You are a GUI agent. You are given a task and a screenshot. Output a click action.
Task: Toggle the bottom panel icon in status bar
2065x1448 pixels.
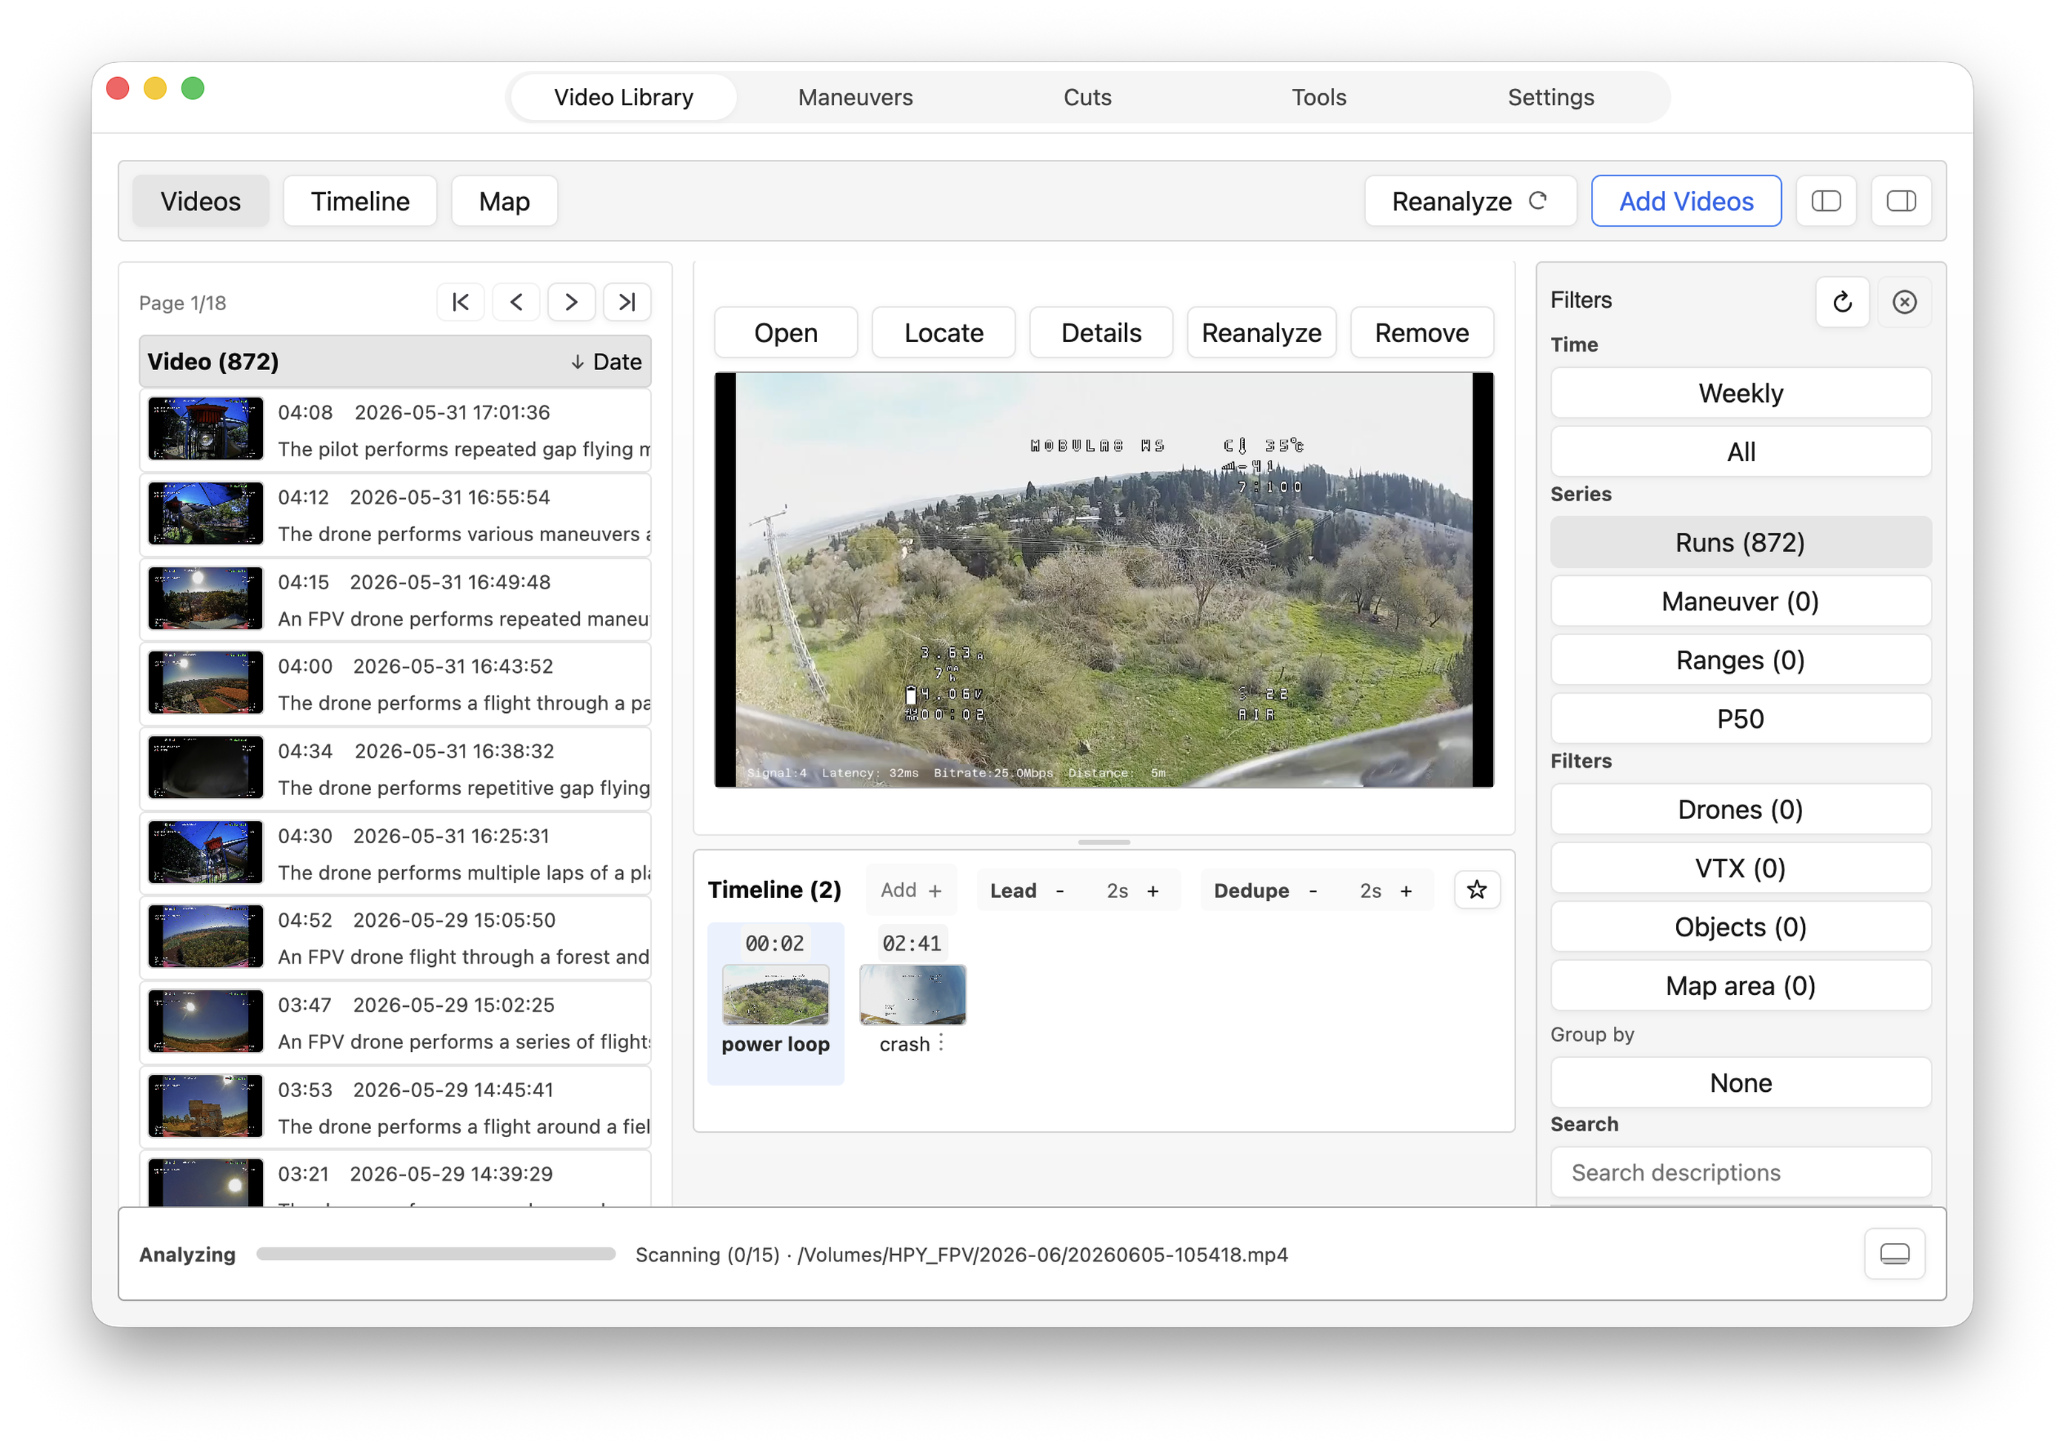1894,1254
